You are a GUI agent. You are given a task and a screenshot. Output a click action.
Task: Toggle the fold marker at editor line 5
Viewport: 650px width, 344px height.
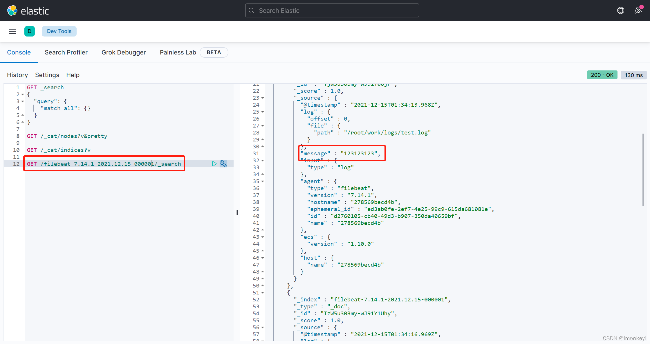[23, 115]
